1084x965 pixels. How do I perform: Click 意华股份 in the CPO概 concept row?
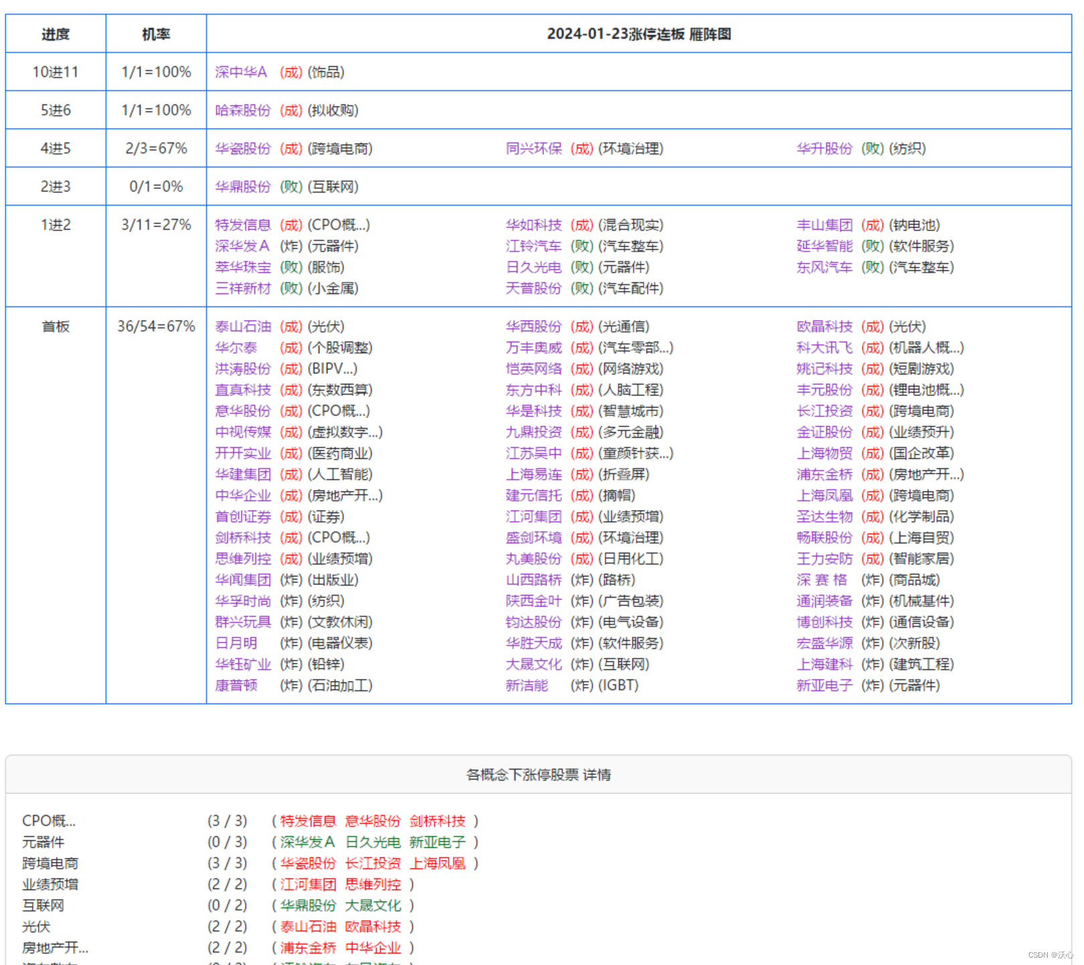[x=373, y=822]
